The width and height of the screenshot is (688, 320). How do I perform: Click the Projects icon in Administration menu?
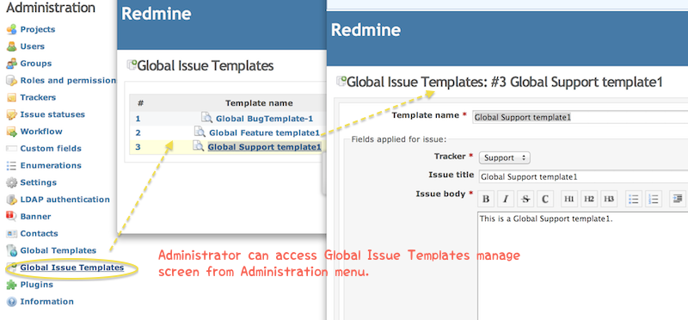pos(12,30)
